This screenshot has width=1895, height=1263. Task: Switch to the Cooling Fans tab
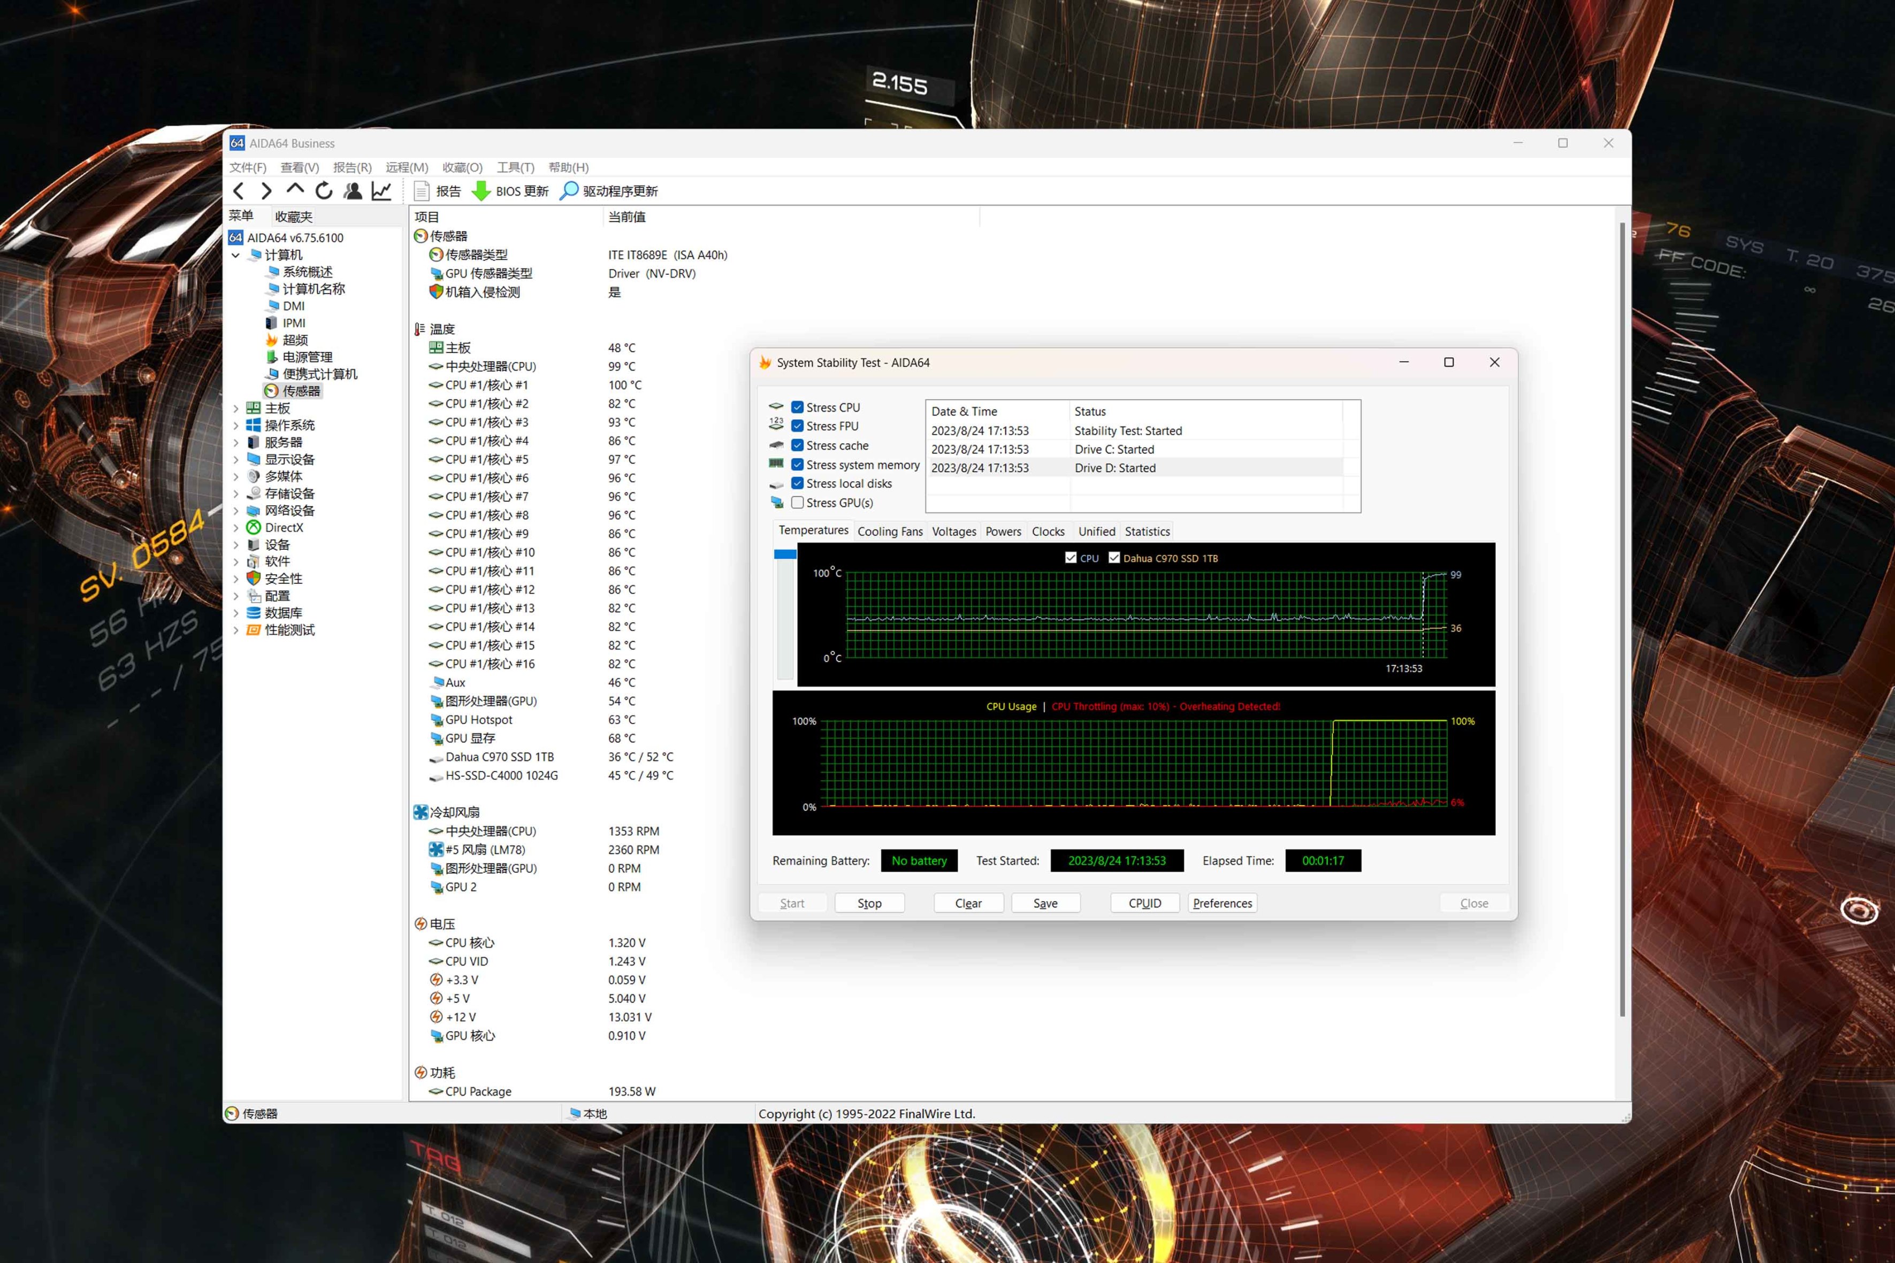[890, 532]
